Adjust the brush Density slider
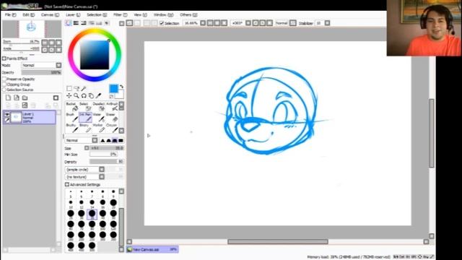Image resolution: width=462 pixels, height=260 pixels. (x=107, y=162)
